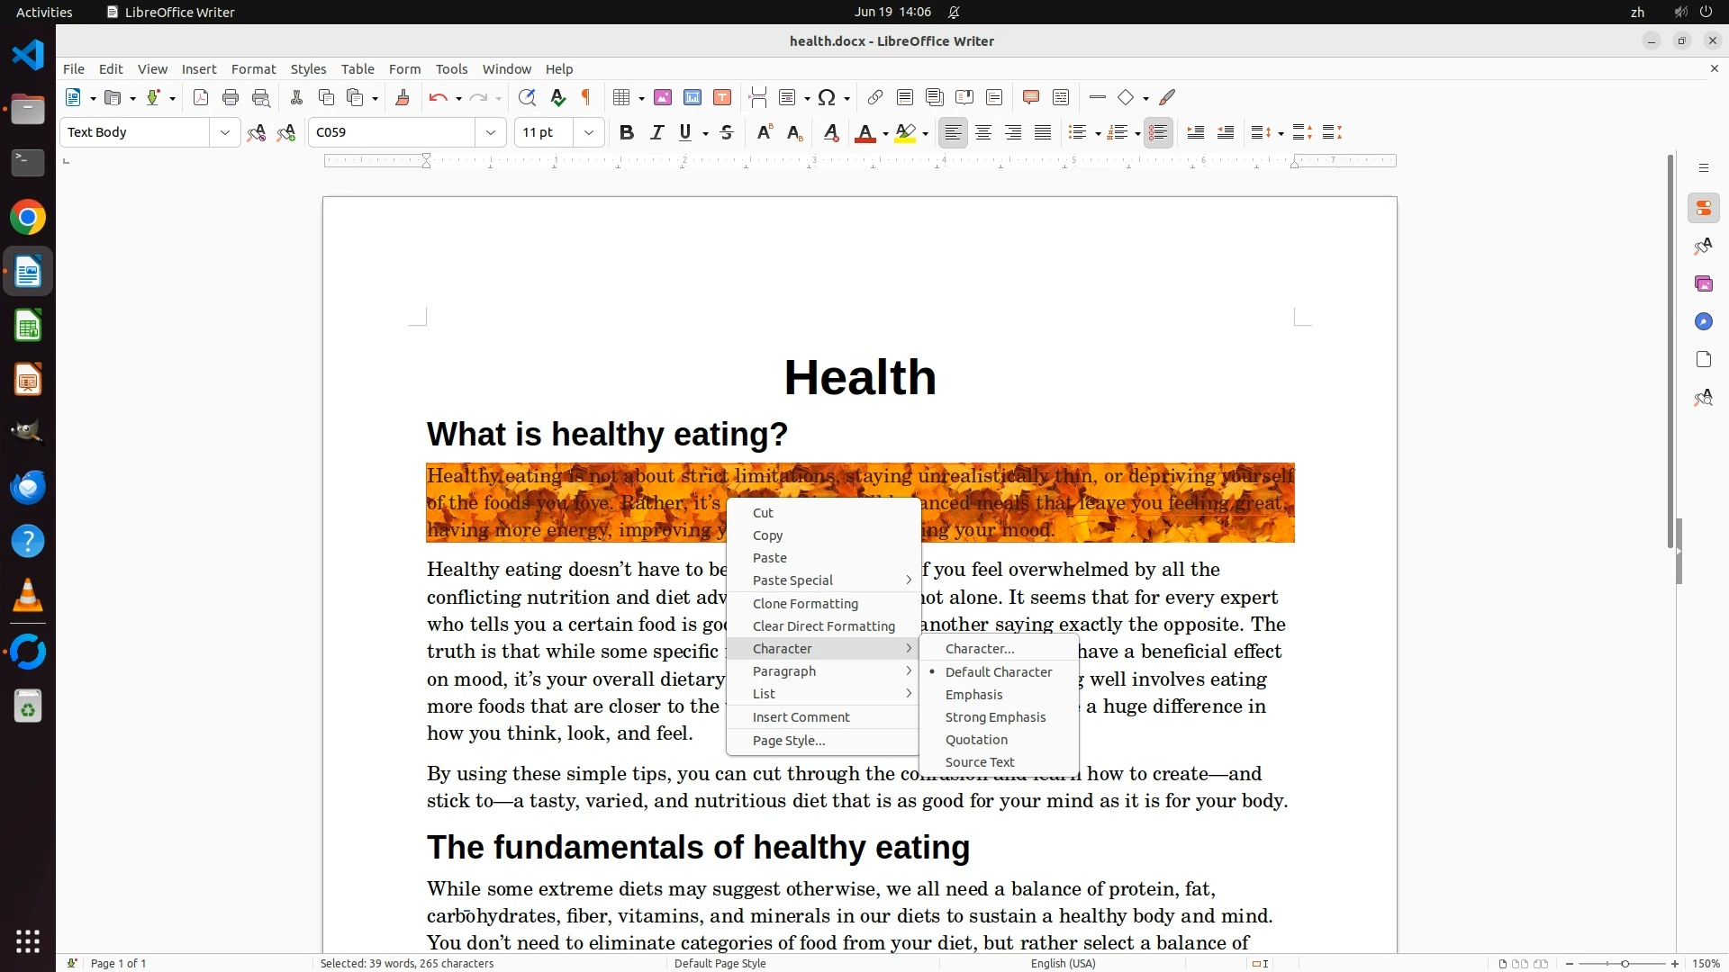1729x972 pixels.
Task: Click the Insert Special Character icon
Action: pyautogui.click(x=827, y=97)
